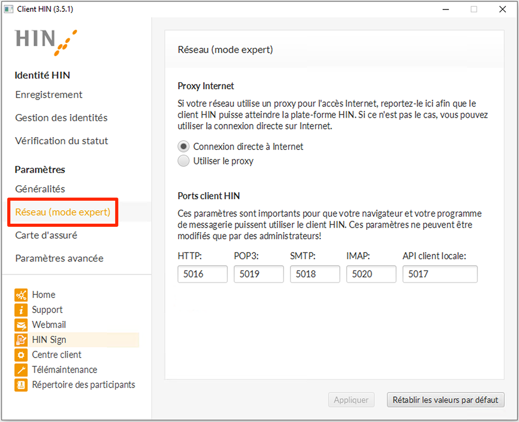This screenshot has width=519, height=422.
Task: Click the Home network icon
Action: click(21, 295)
